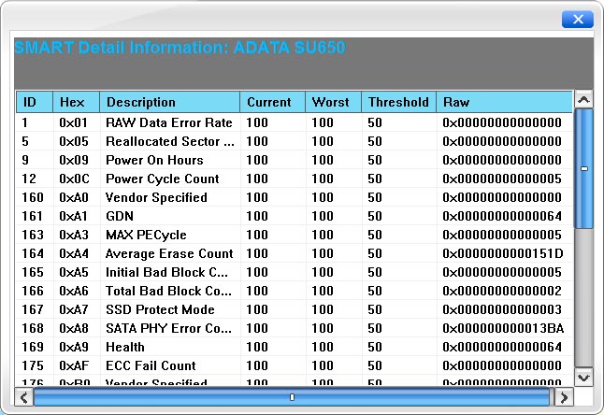
Task: Sort by the ID column header
Action: [35, 102]
